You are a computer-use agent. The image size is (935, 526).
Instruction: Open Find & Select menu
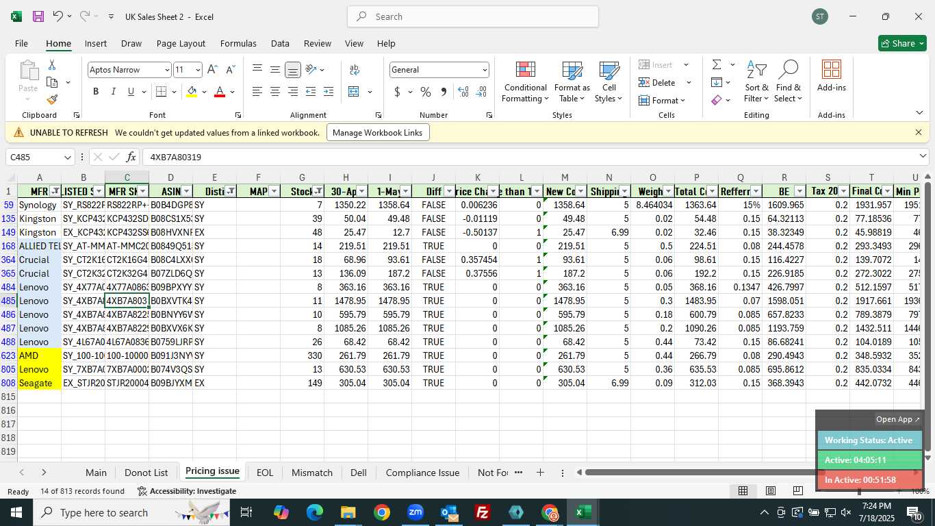789,82
